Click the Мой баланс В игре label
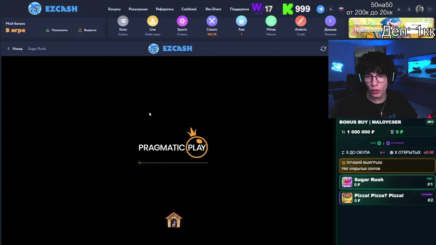The height and width of the screenshot is (245, 436). [16, 27]
